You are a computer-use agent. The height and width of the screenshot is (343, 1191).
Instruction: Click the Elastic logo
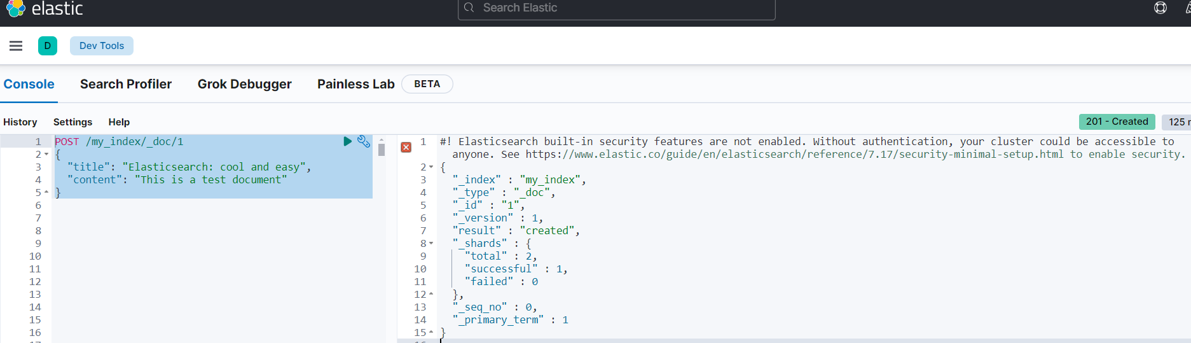tap(45, 8)
